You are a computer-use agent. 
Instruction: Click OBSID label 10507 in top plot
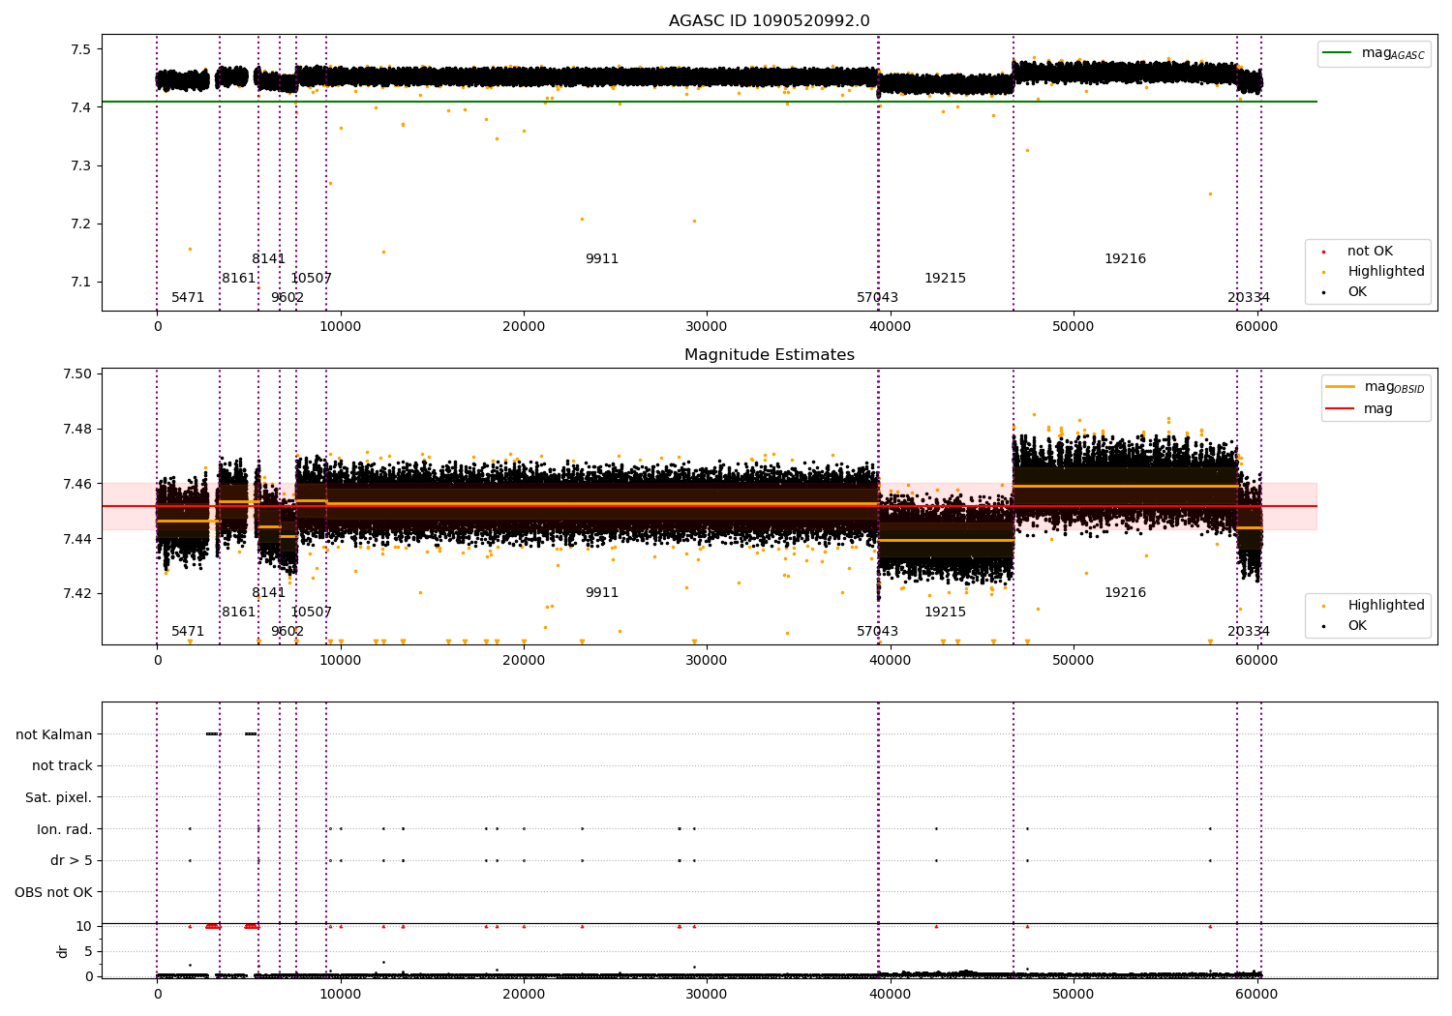pyautogui.click(x=311, y=279)
